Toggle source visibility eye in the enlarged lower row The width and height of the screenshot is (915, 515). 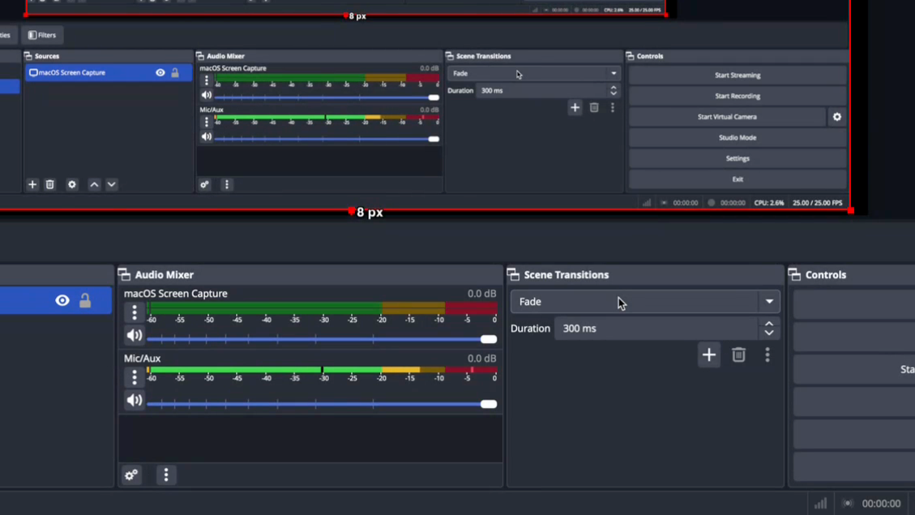point(62,301)
